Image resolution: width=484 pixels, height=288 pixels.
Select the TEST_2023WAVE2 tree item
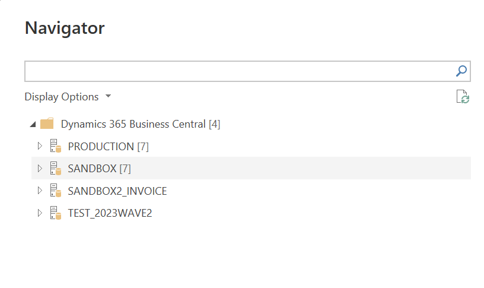(110, 213)
